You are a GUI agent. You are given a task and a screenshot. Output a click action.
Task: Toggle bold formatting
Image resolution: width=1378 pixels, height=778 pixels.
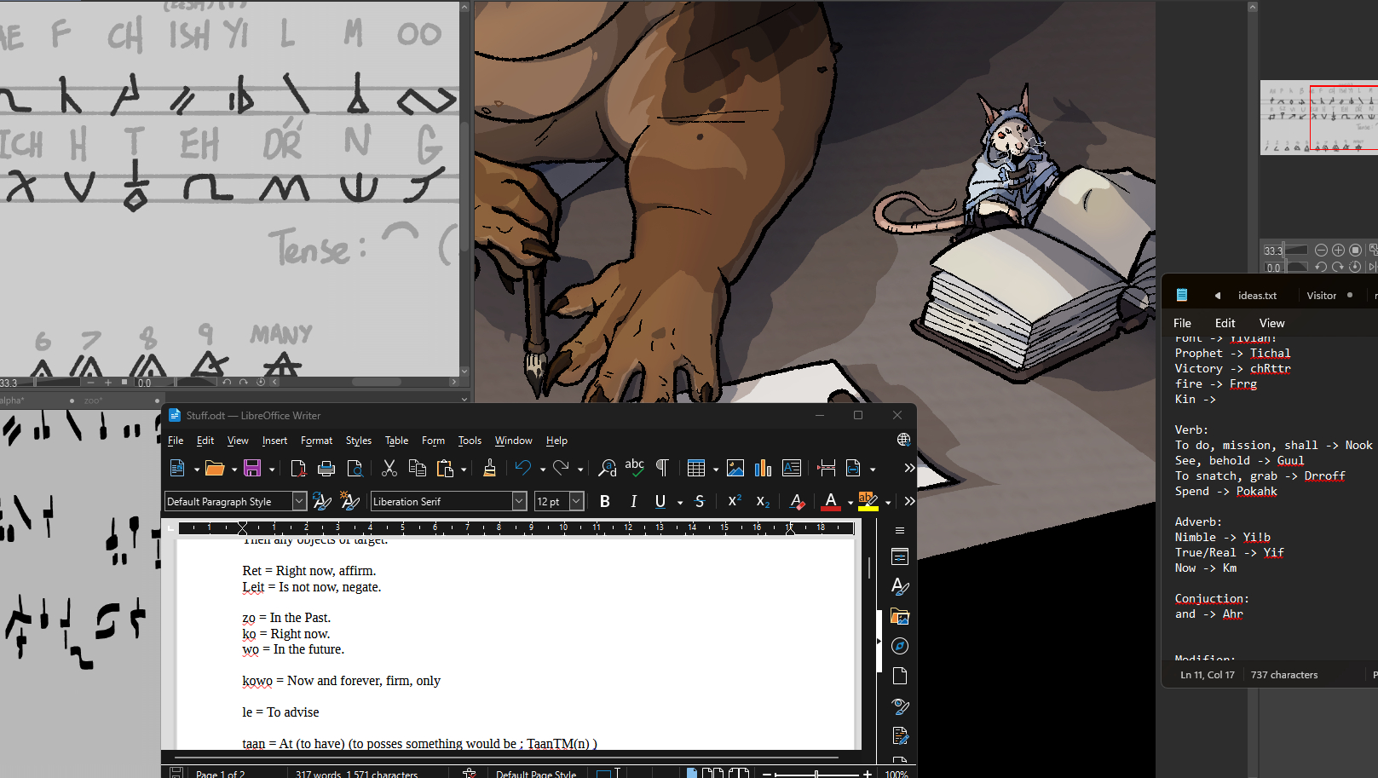[605, 501]
